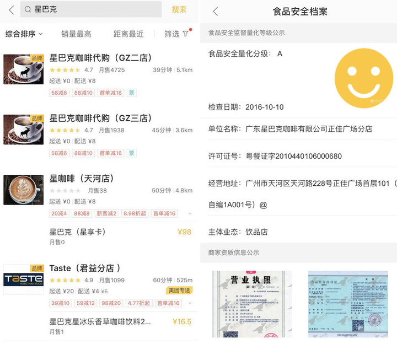Tap 4.77折起 tag of Taste

pyautogui.click(x=139, y=303)
